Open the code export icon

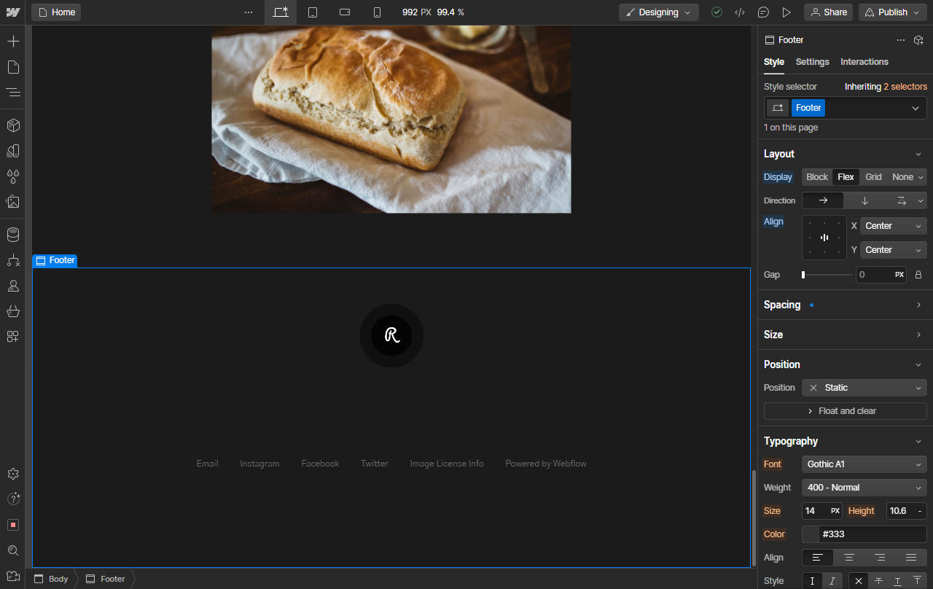[x=740, y=12]
